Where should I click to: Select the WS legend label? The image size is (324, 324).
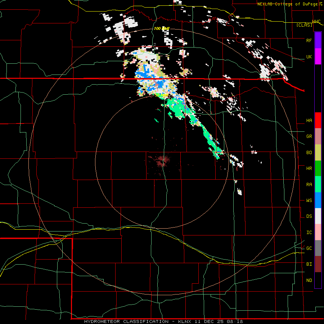pyautogui.click(x=309, y=201)
